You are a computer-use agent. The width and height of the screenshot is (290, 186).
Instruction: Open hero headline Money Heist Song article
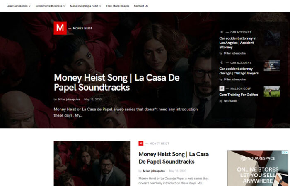point(117,82)
